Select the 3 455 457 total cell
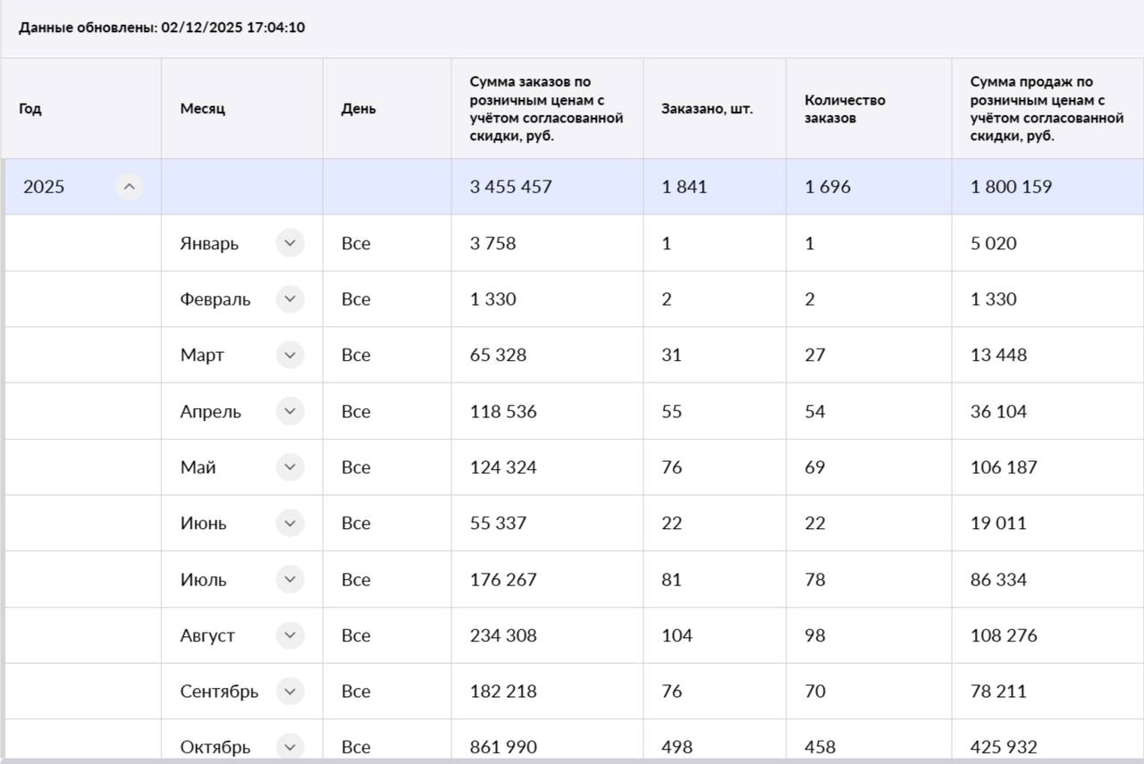The width and height of the screenshot is (1144, 764). tap(511, 187)
